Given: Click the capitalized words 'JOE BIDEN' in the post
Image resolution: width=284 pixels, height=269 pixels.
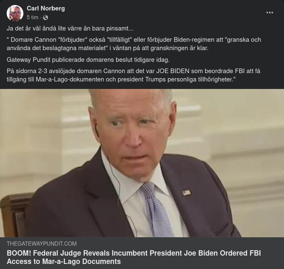Looking at the screenshot, I should tap(173, 71).
